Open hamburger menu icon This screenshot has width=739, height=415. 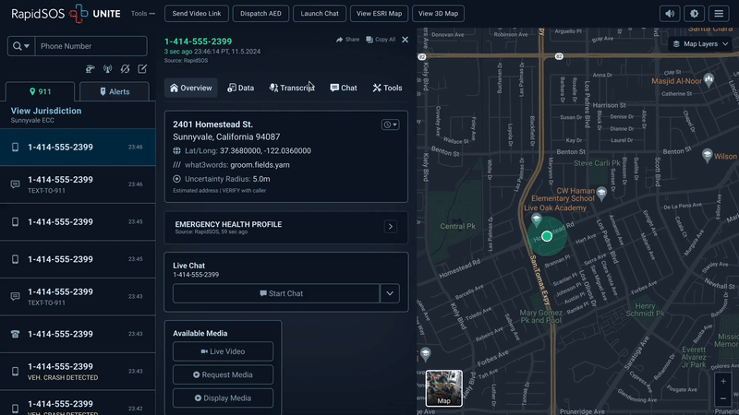(719, 14)
